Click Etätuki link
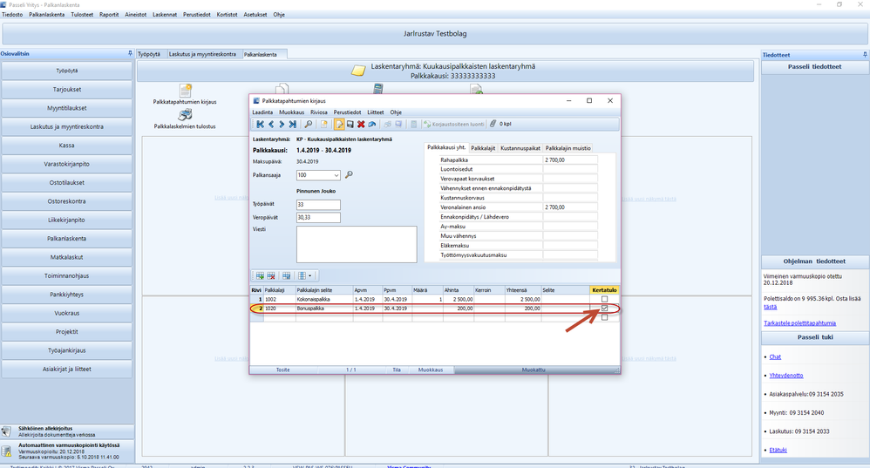Viewport: 870px width, 468px height. click(778, 450)
